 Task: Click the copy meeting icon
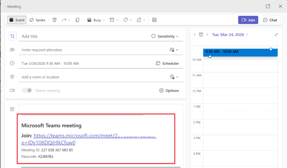78,20
